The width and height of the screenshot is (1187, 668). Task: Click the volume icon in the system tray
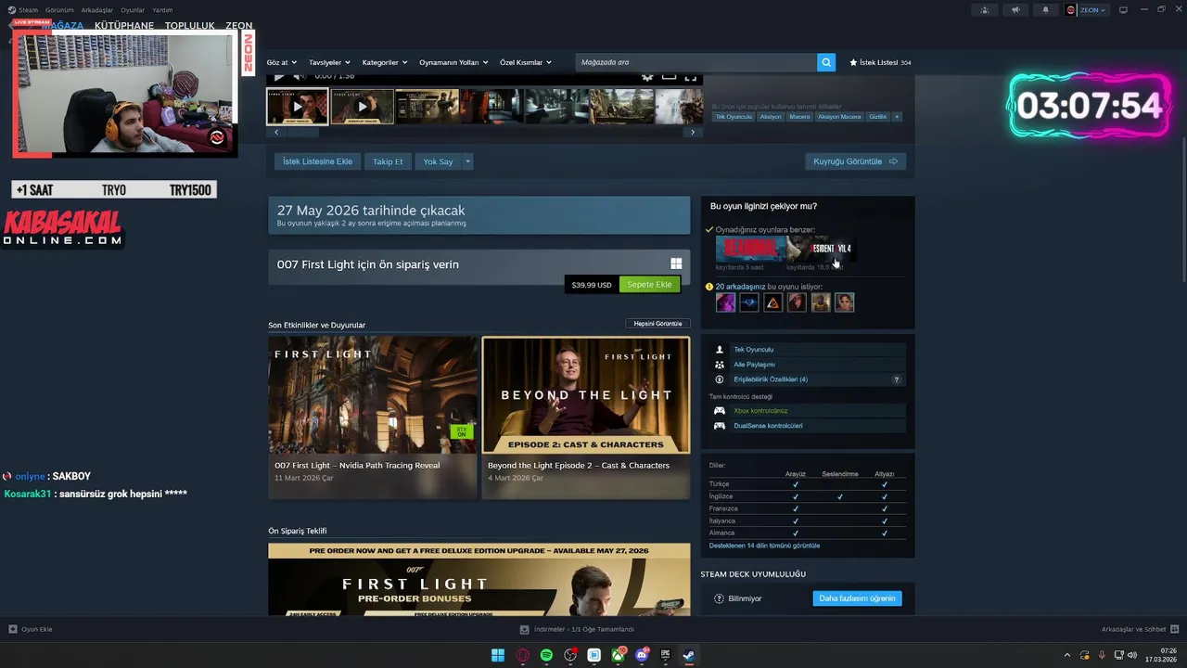(x=1132, y=655)
